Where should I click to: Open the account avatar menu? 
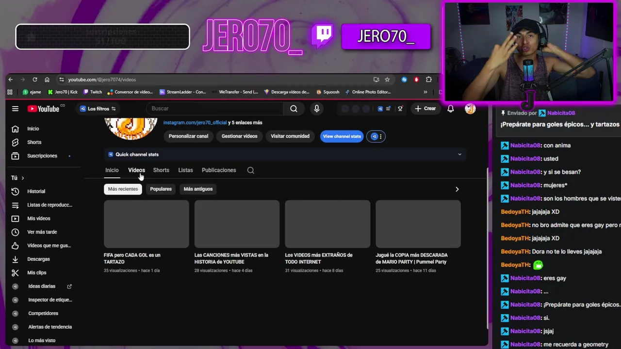pos(470,109)
